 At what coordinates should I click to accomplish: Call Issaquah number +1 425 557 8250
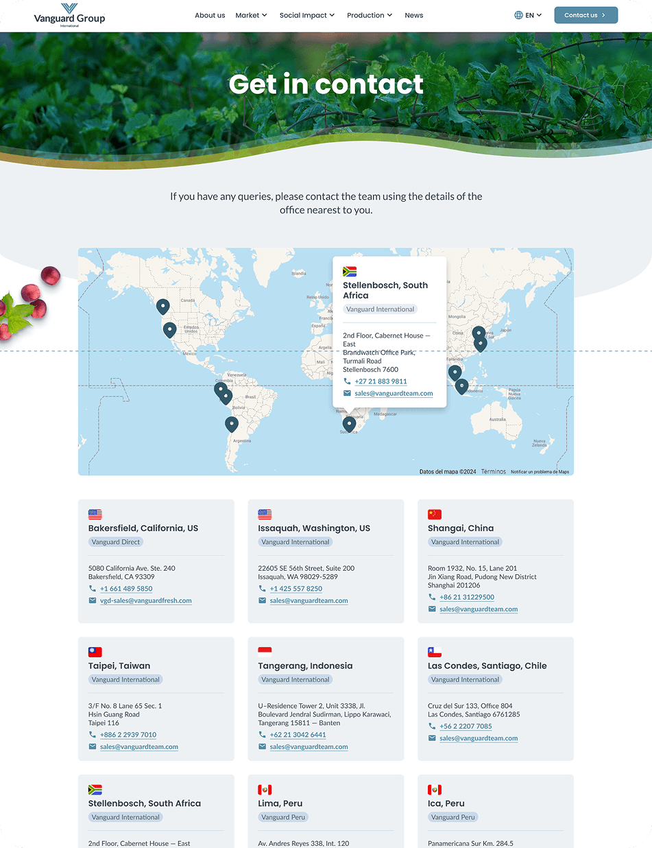coord(296,589)
